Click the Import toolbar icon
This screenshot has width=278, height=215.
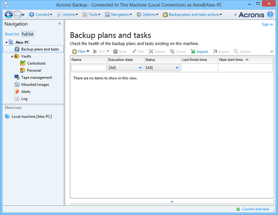point(193,51)
